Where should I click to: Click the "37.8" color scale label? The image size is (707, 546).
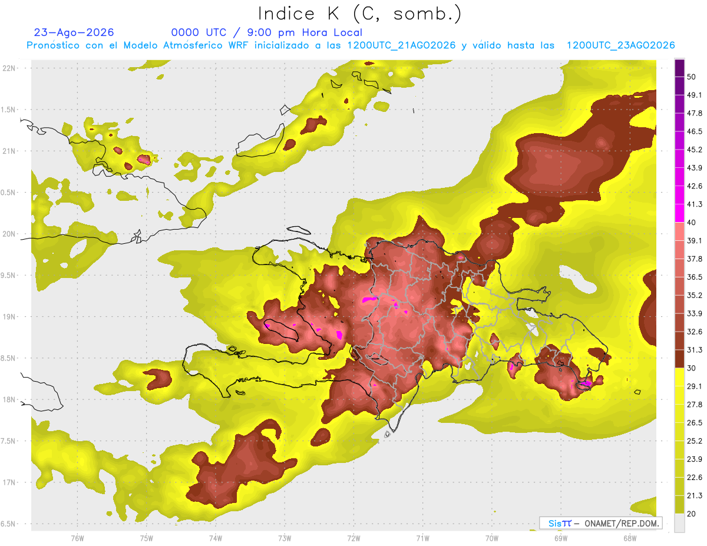[x=695, y=259]
